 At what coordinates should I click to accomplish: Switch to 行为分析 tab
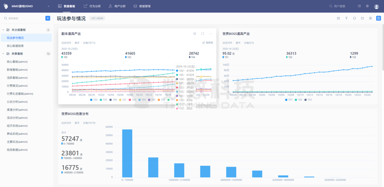(x=92, y=6)
